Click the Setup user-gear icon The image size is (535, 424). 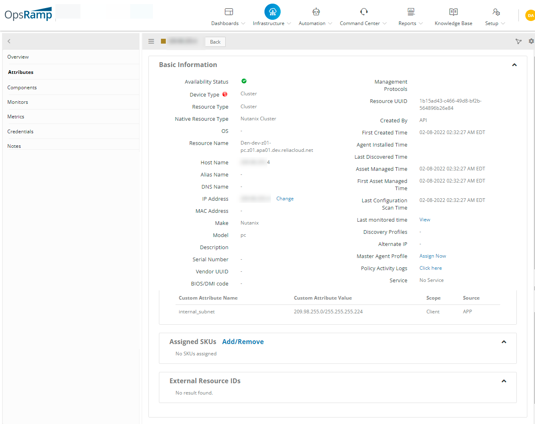click(496, 12)
